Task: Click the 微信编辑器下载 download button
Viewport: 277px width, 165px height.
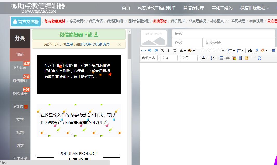Action: pyautogui.click(x=76, y=35)
